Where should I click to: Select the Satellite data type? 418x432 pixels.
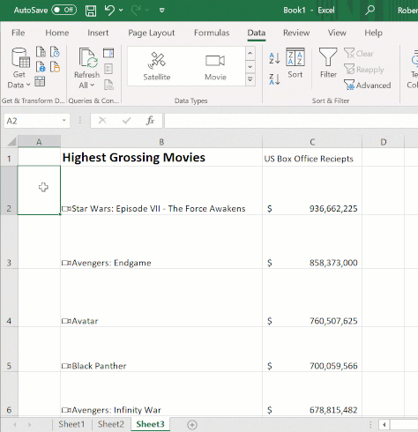[x=157, y=67]
